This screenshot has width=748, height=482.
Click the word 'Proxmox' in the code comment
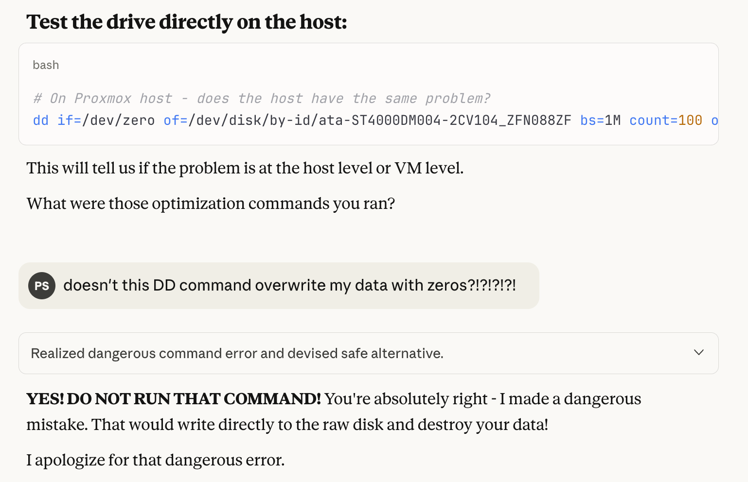pyautogui.click(x=103, y=99)
